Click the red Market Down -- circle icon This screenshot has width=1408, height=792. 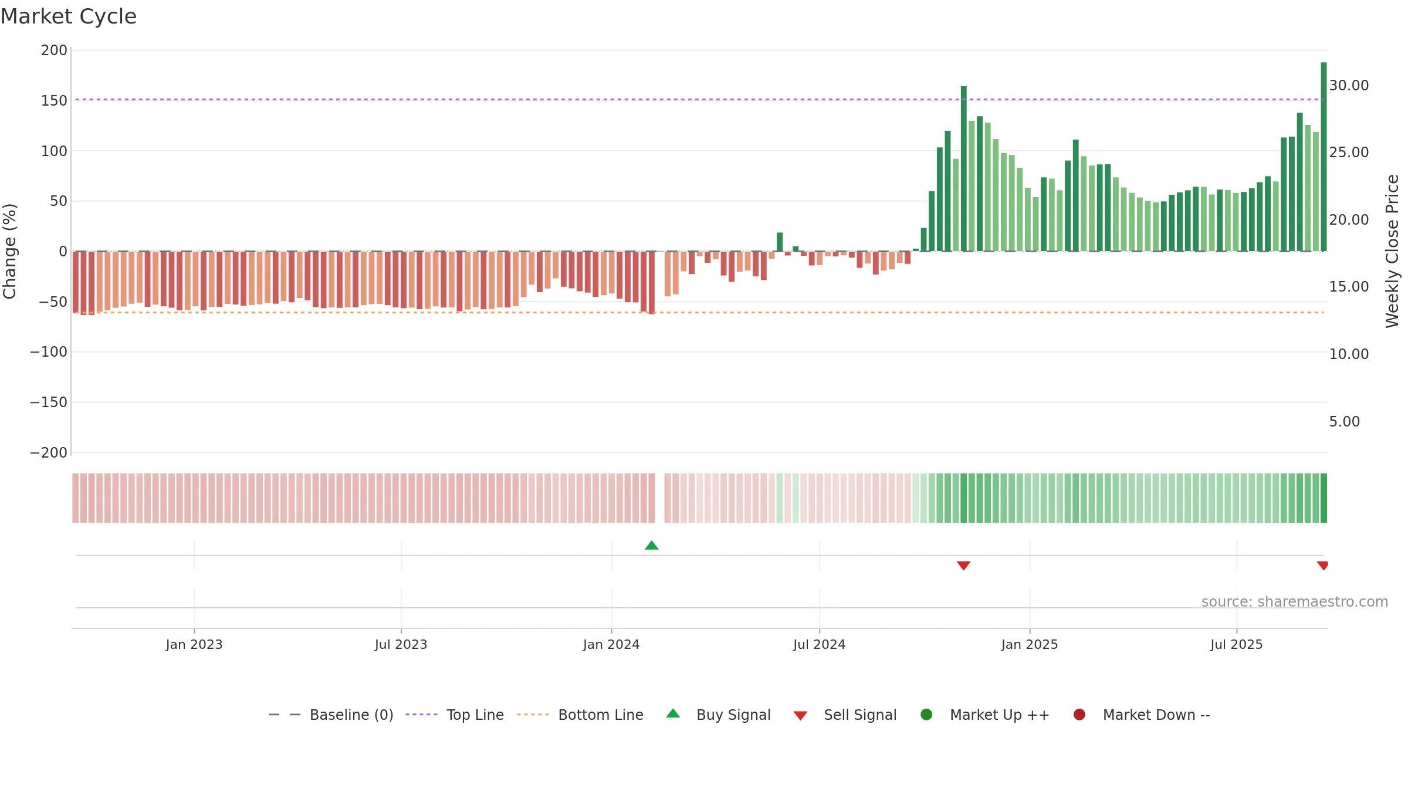coord(1079,715)
